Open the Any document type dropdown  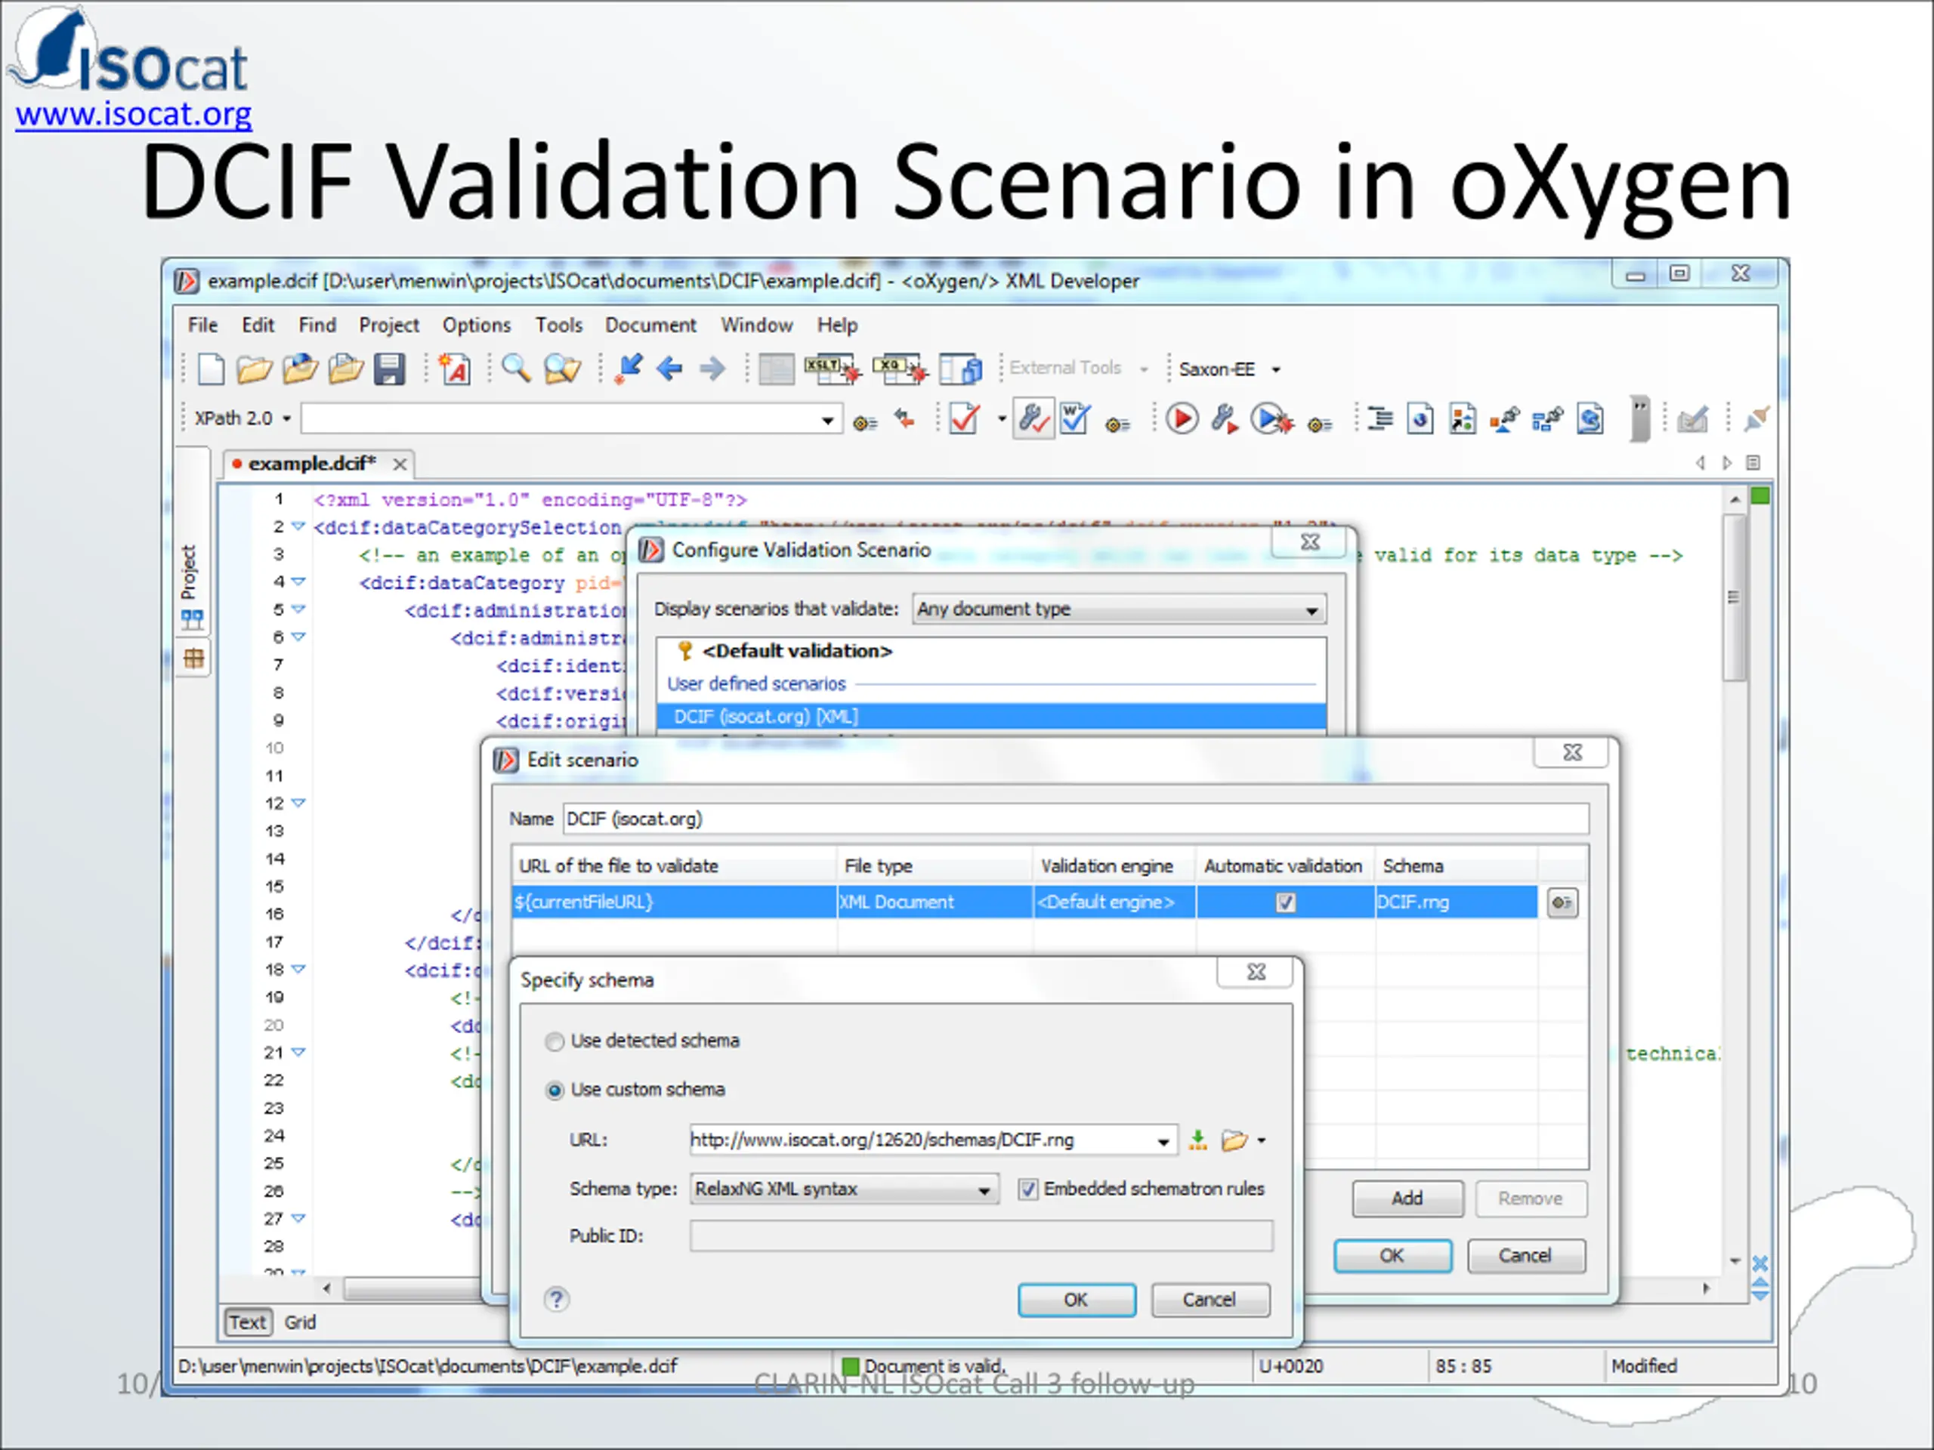(x=1119, y=609)
